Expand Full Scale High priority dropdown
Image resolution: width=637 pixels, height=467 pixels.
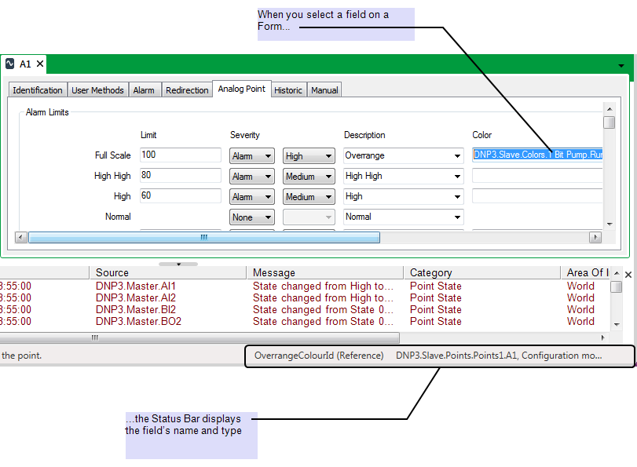click(309, 156)
